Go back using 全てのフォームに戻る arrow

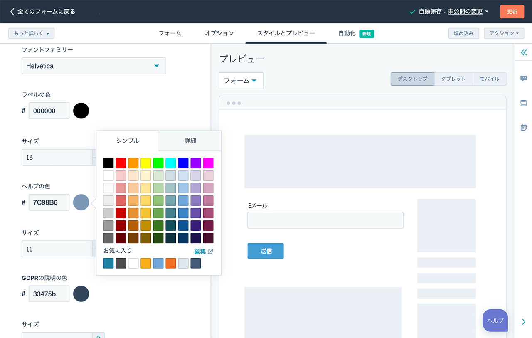pyautogui.click(x=12, y=12)
